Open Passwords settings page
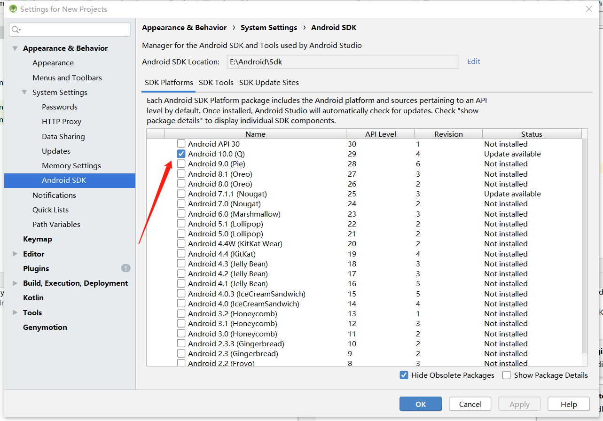 (60, 107)
